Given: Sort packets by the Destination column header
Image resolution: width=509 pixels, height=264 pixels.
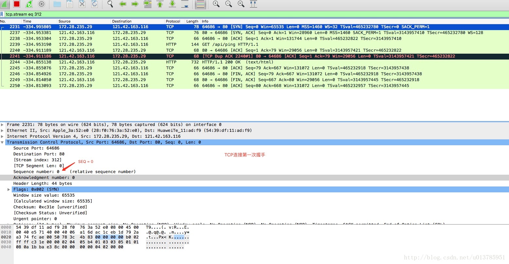Looking at the screenshot, I should point(138,21).
